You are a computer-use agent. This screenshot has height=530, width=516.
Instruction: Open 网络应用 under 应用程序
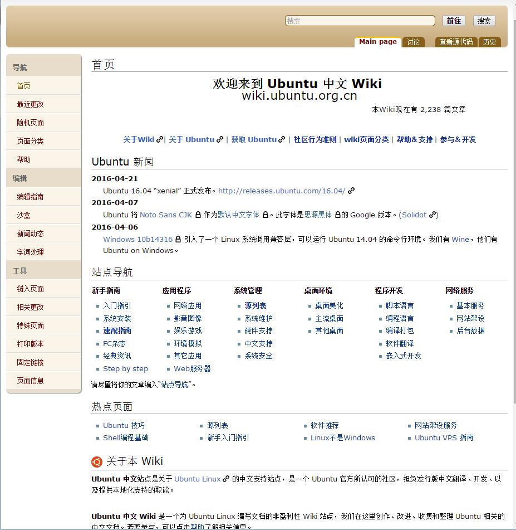(x=188, y=305)
